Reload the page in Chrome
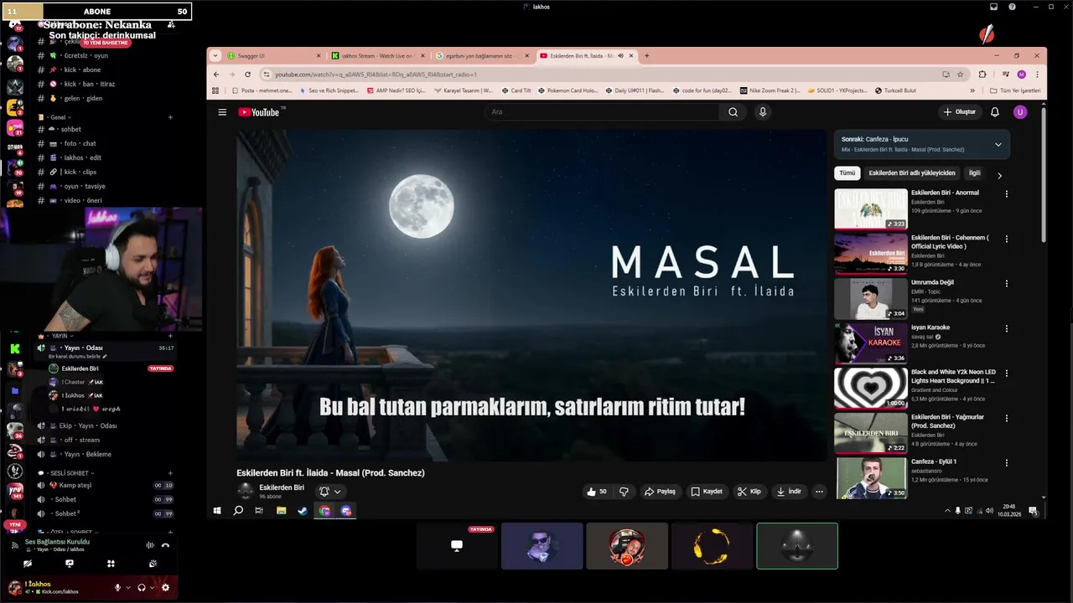Image resolution: width=1073 pixels, height=603 pixels. coord(247,75)
